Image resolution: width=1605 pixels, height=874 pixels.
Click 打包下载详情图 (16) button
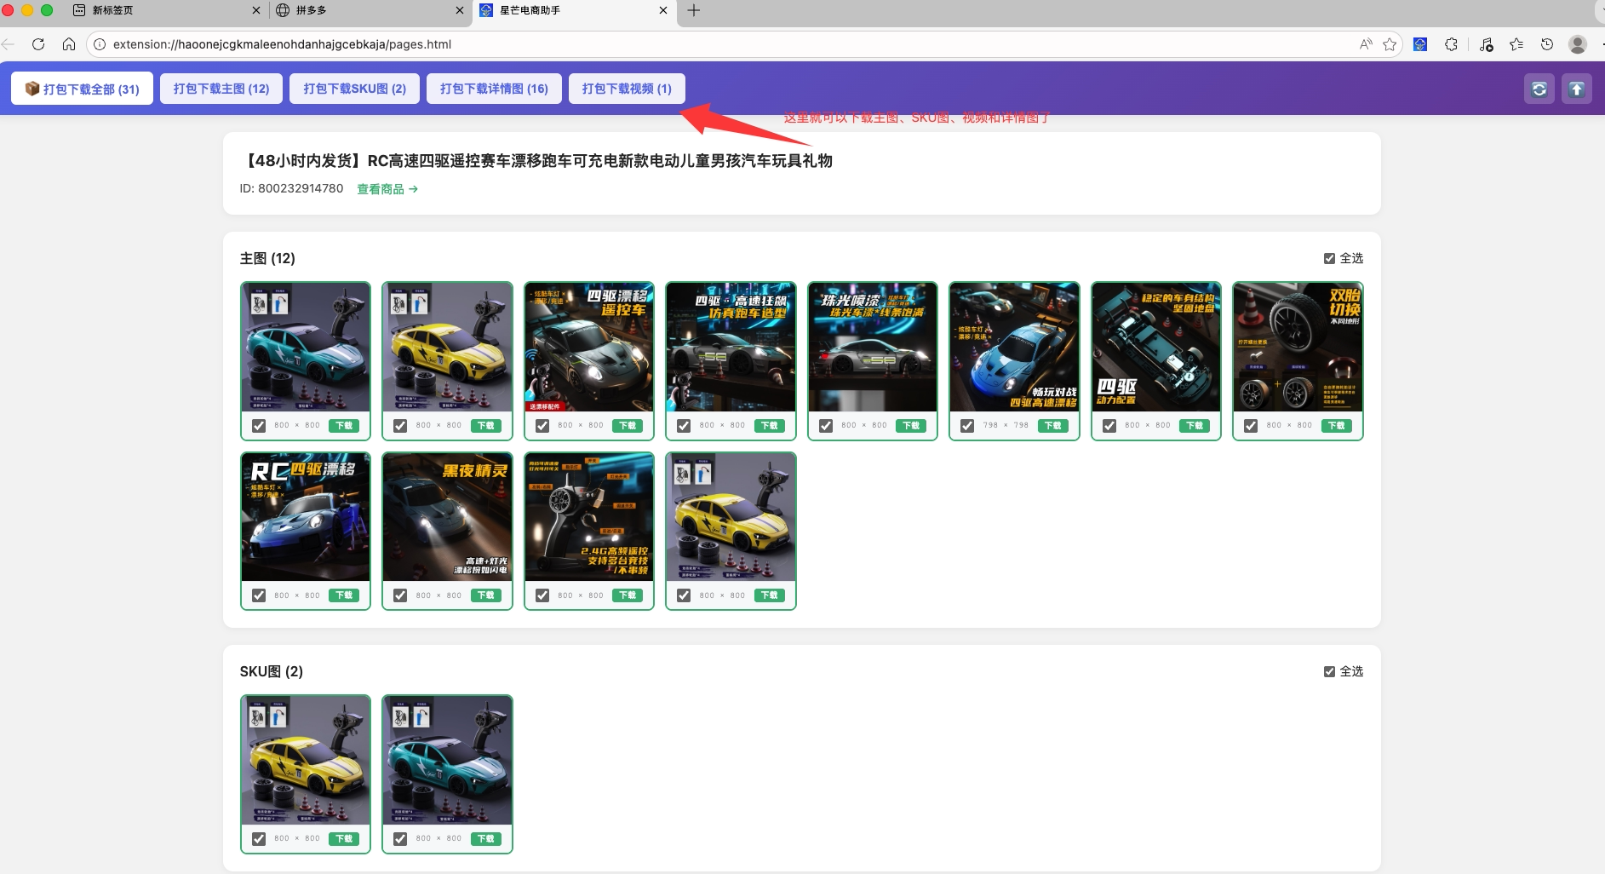494,89
